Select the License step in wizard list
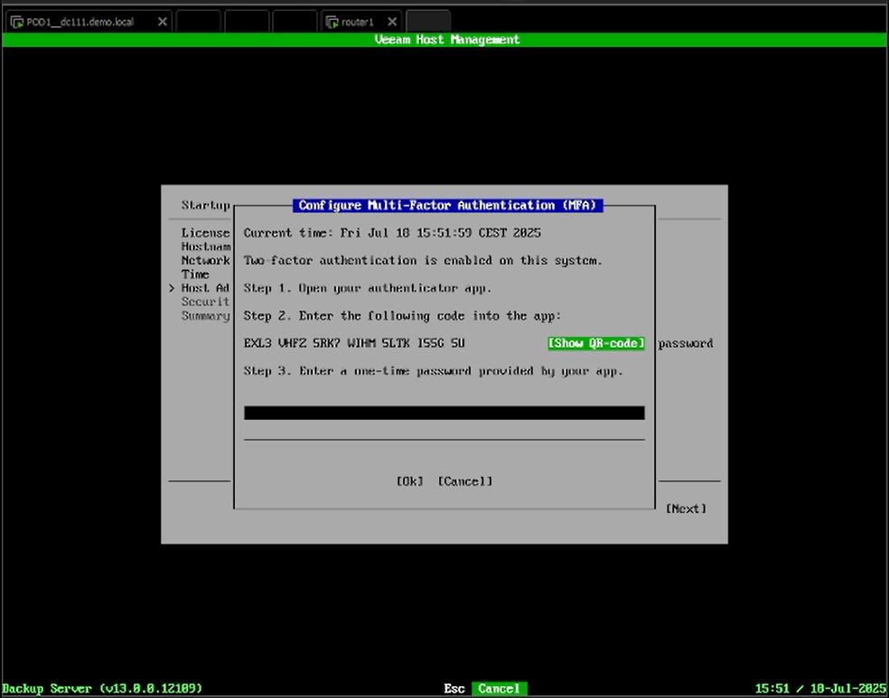Screen dimensions: 889x698 pyautogui.click(x=205, y=233)
